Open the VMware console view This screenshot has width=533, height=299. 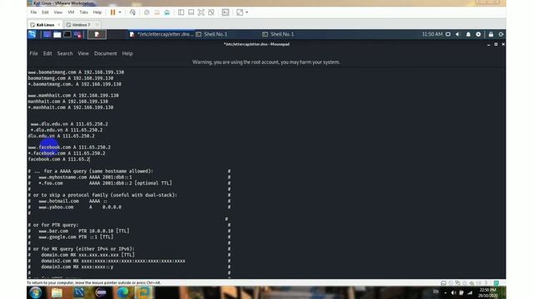tap(226, 12)
